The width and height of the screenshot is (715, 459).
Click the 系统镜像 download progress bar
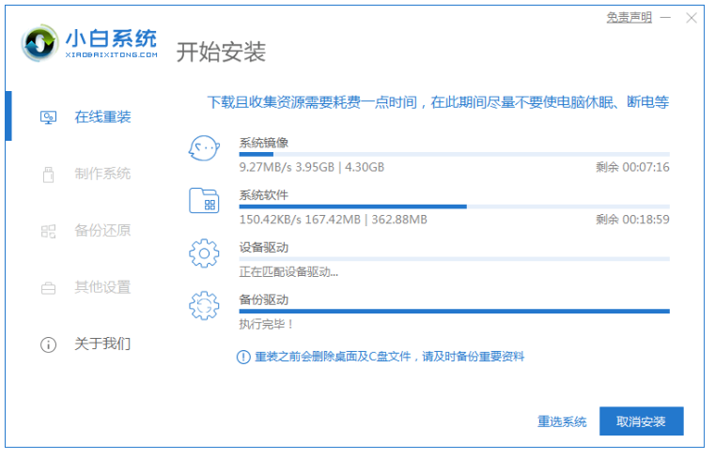point(454,153)
